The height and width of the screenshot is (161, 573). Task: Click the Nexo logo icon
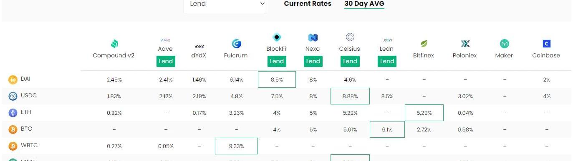click(x=313, y=37)
